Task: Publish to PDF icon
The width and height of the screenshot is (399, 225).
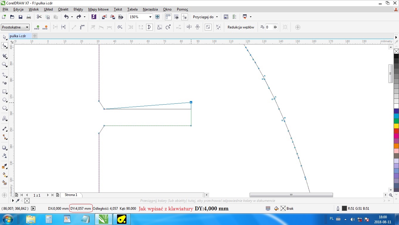Action: tap(121, 17)
